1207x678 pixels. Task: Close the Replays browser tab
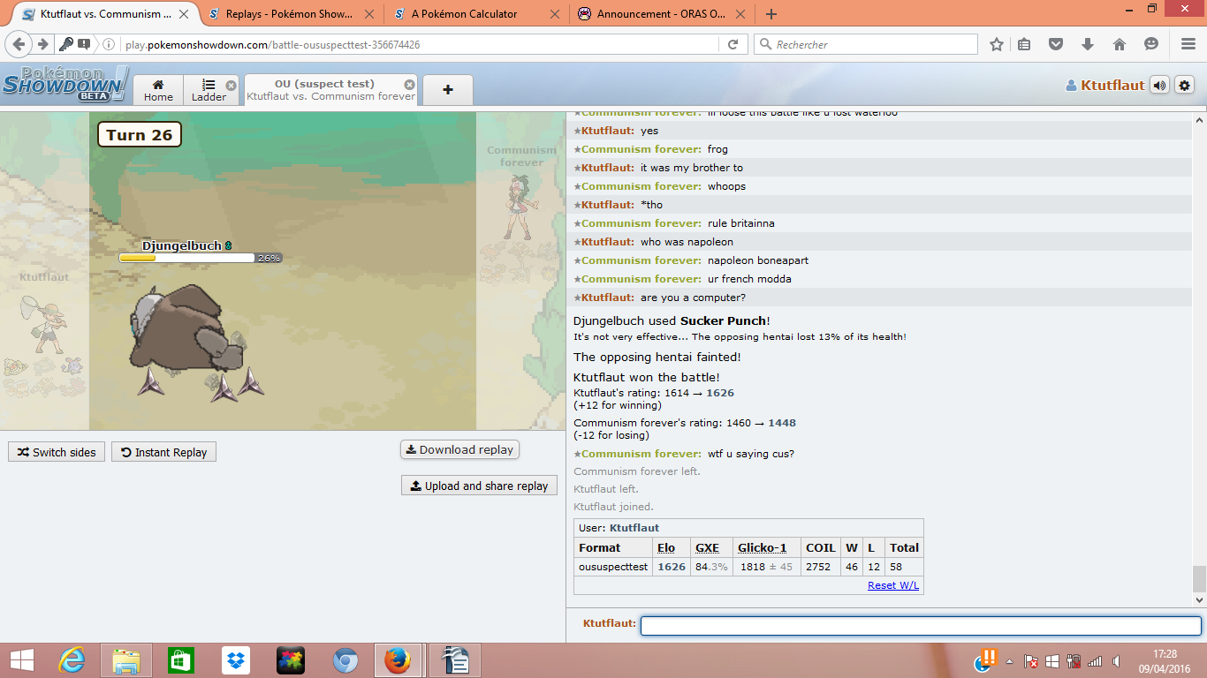(x=368, y=14)
